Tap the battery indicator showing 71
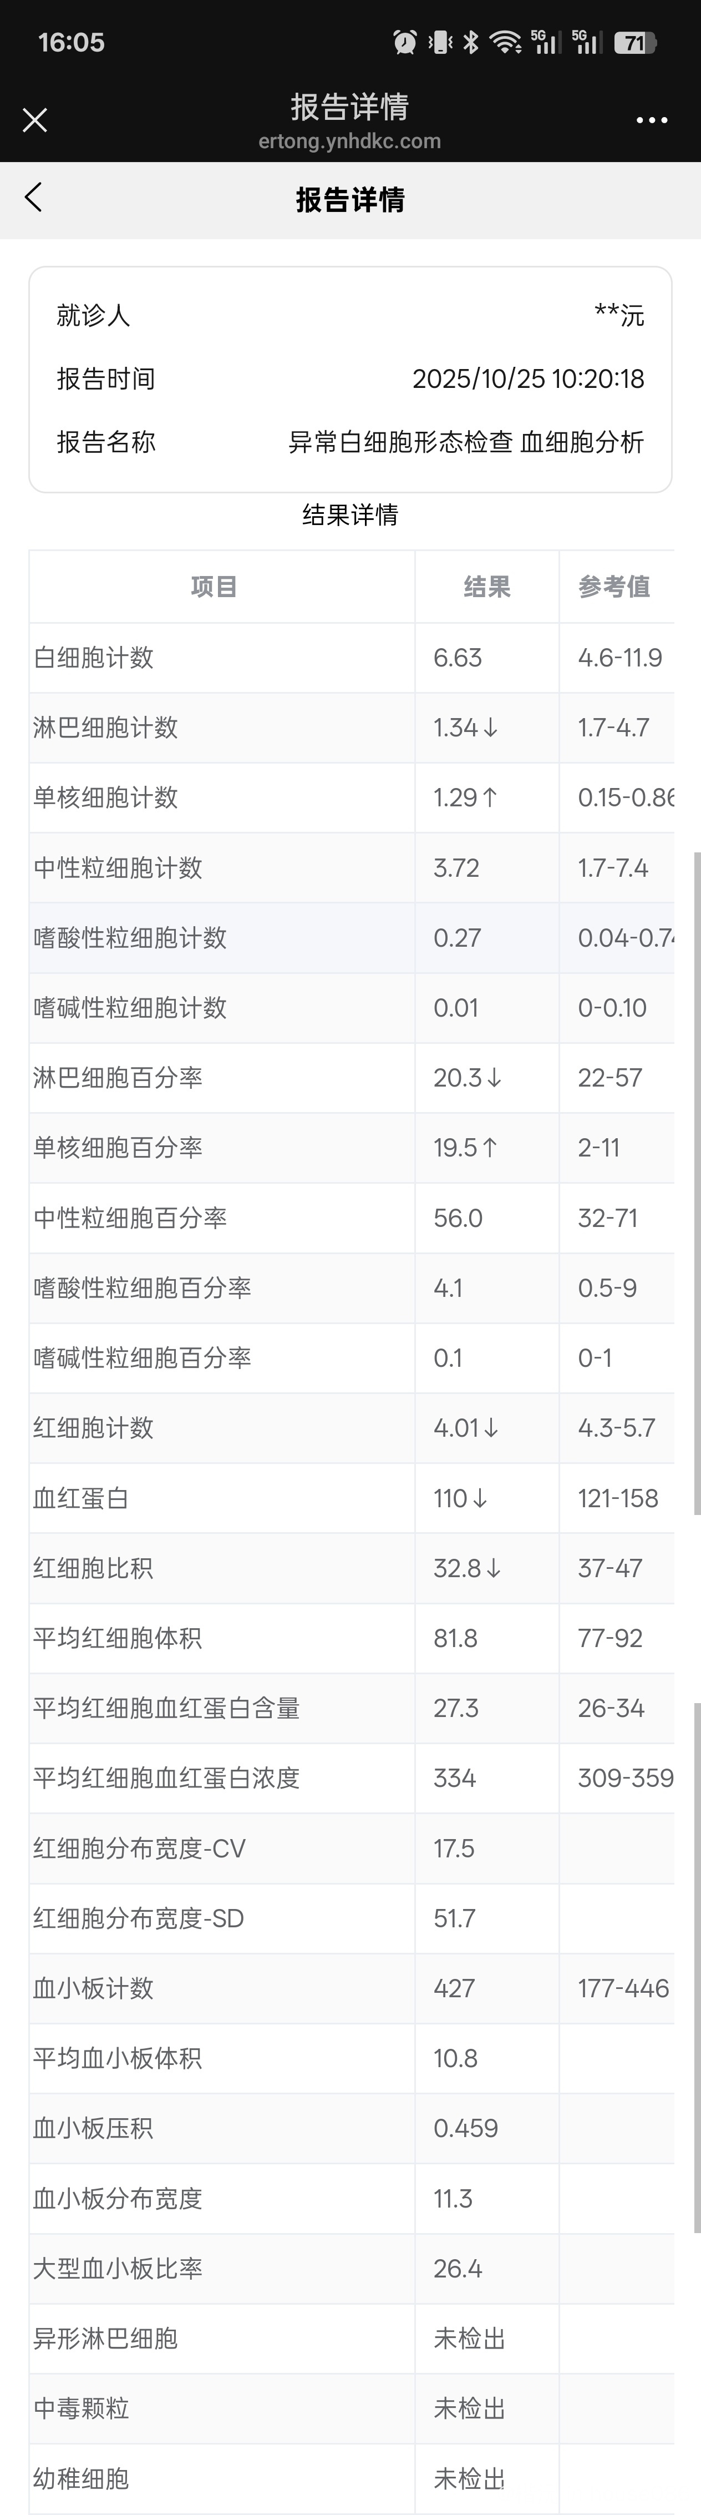 [x=634, y=43]
